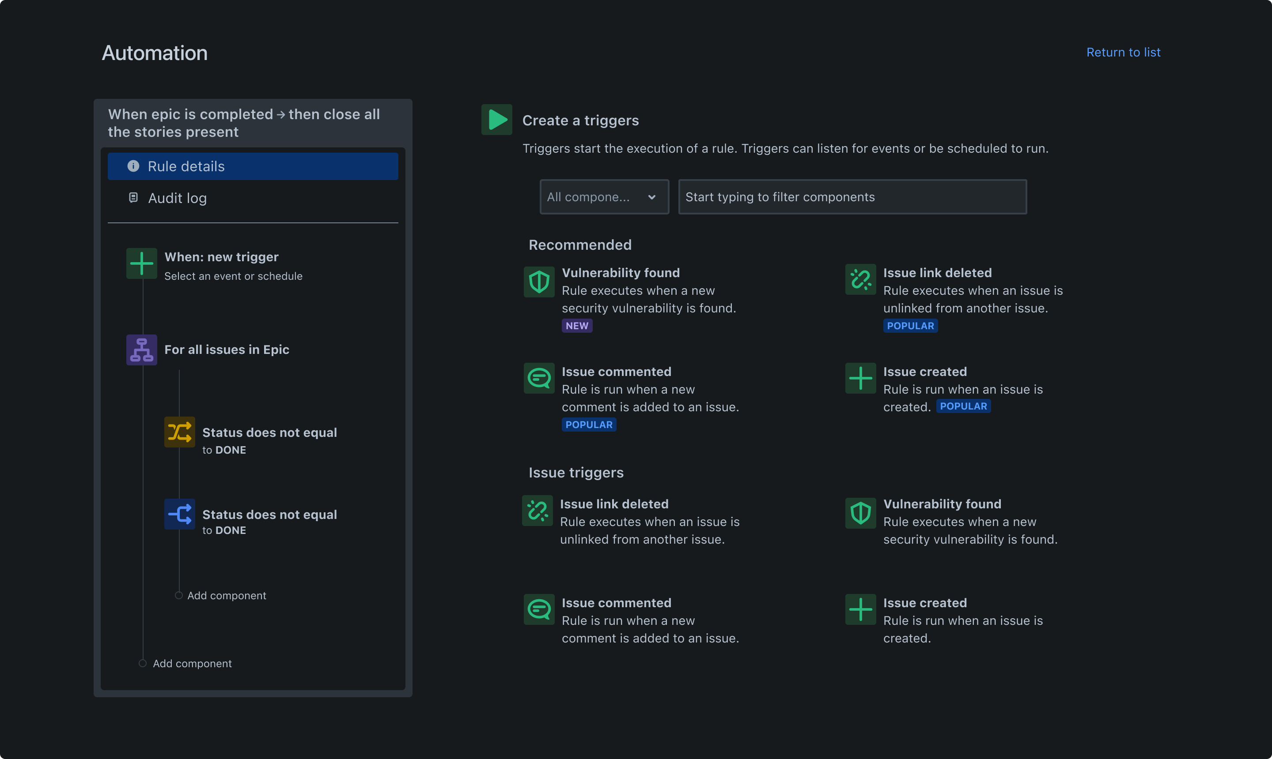Click Return to list link
Screen dimensions: 1272x759
click(1124, 52)
